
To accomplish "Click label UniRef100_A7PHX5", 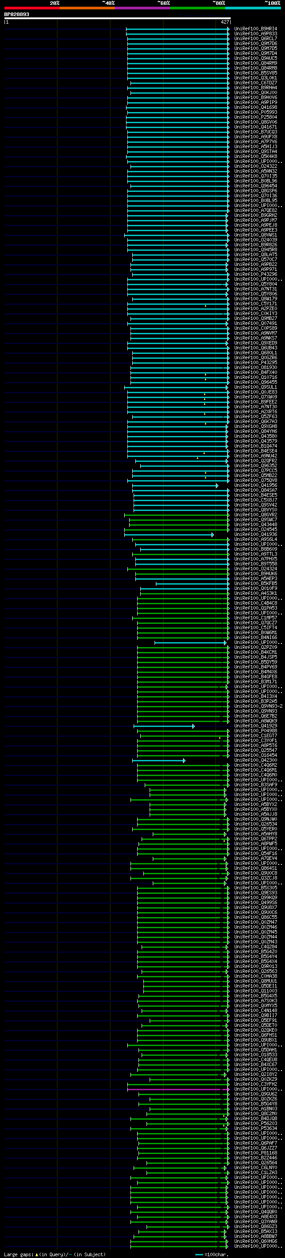I will click(x=255, y=559).
